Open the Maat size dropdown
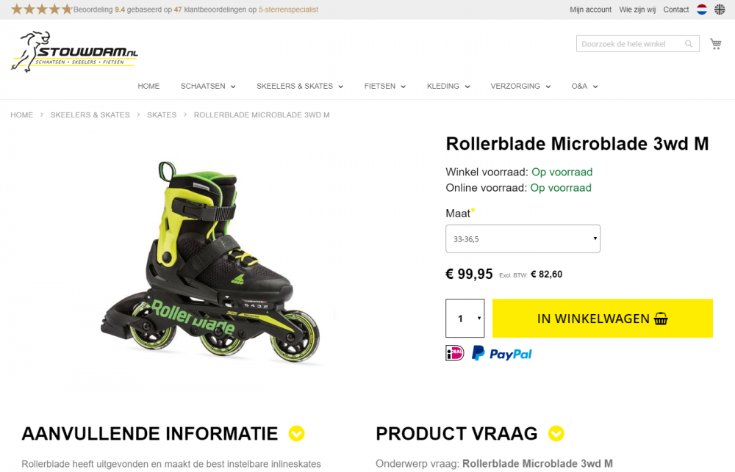Viewport: 735px width, 472px height. 523,239
